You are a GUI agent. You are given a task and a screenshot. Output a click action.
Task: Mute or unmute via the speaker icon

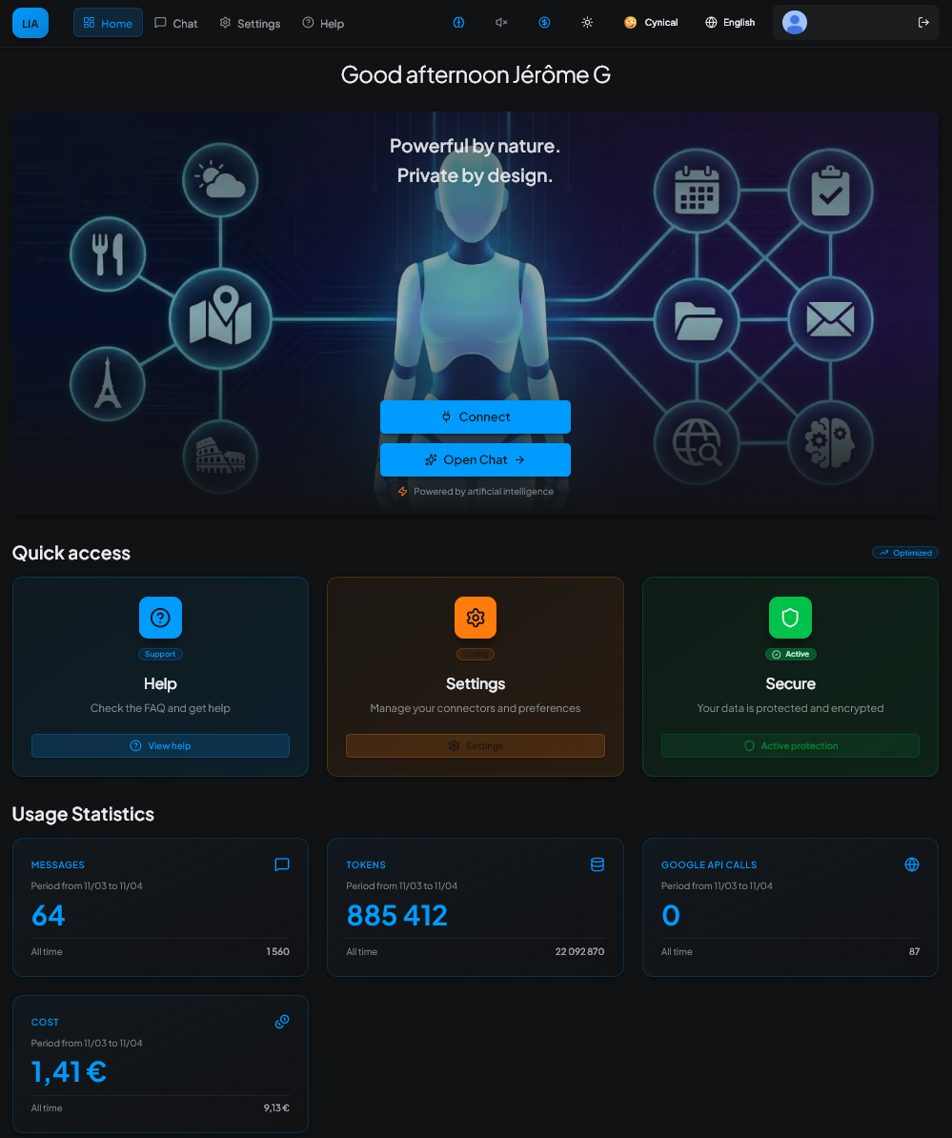coord(501,22)
